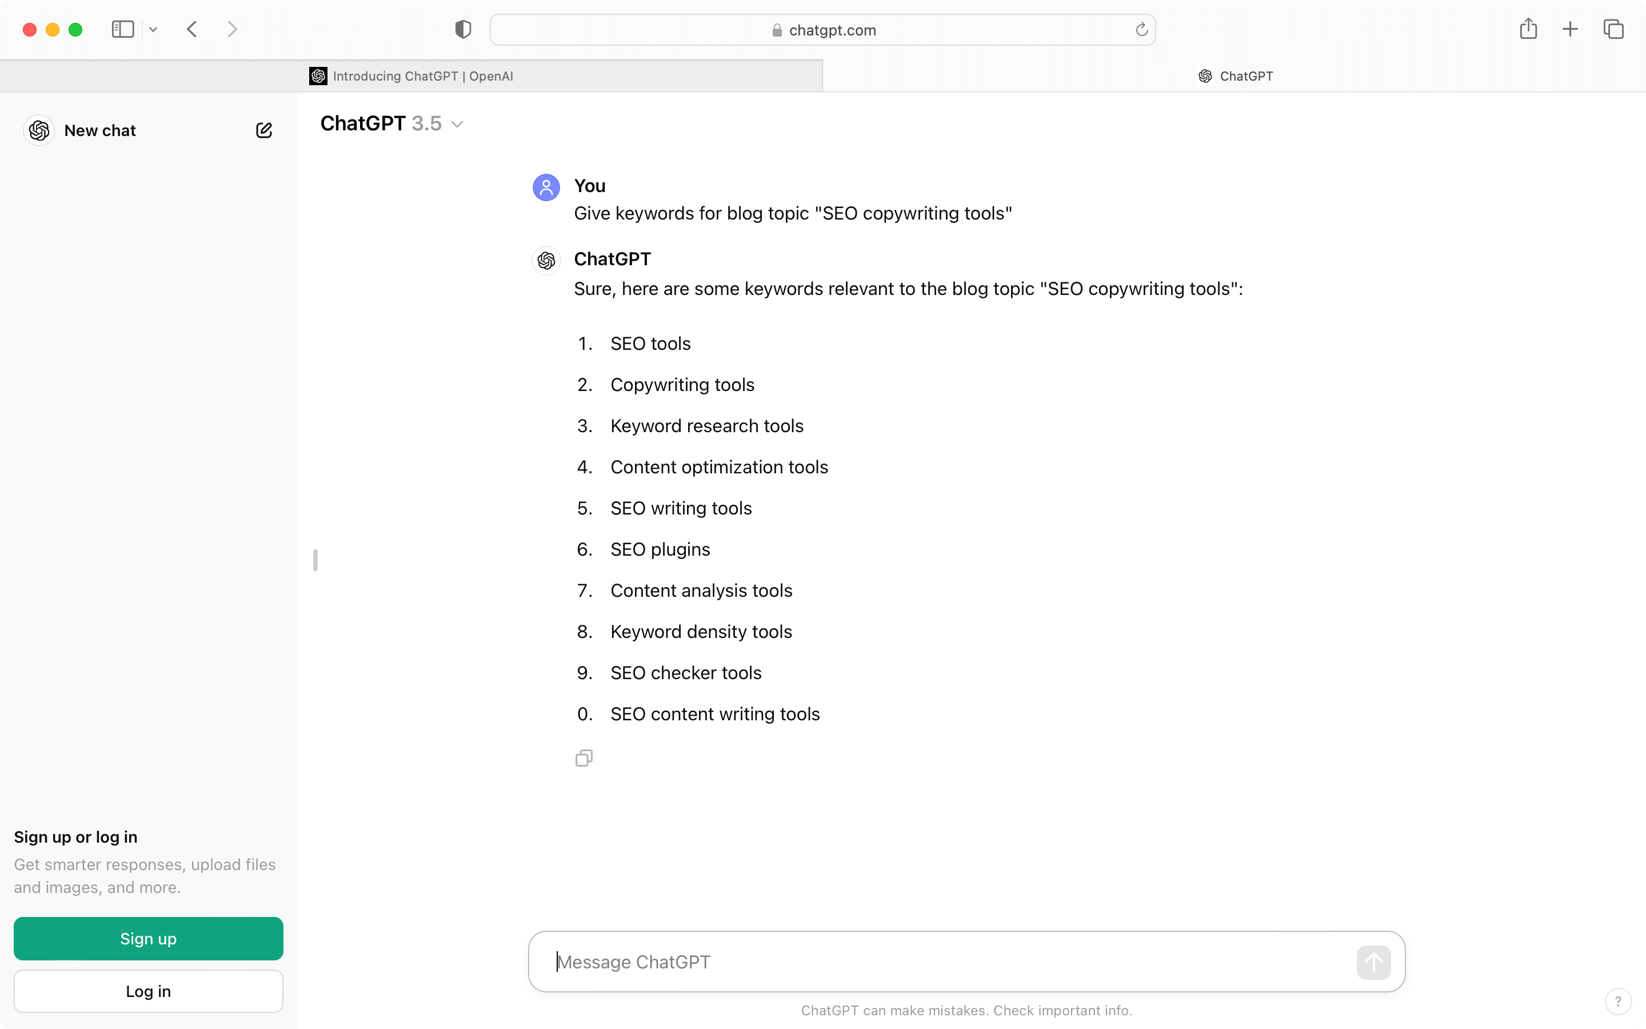Click the "Sure, here are some keywords" sentence
1646x1029 pixels.
click(908, 289)
